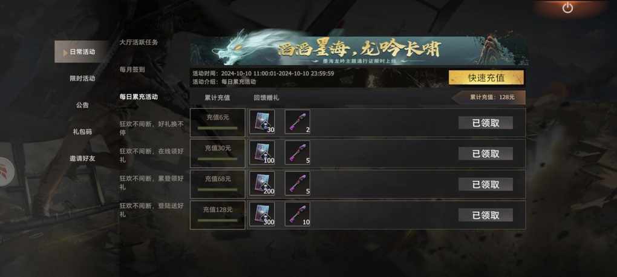Click the 充值68元 progress bar

pos(218,190)
